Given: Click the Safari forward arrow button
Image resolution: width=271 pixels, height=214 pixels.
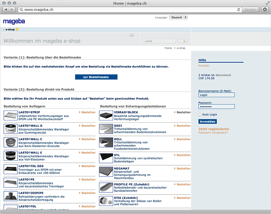Looking at the screenshot, I should [12, 10].
